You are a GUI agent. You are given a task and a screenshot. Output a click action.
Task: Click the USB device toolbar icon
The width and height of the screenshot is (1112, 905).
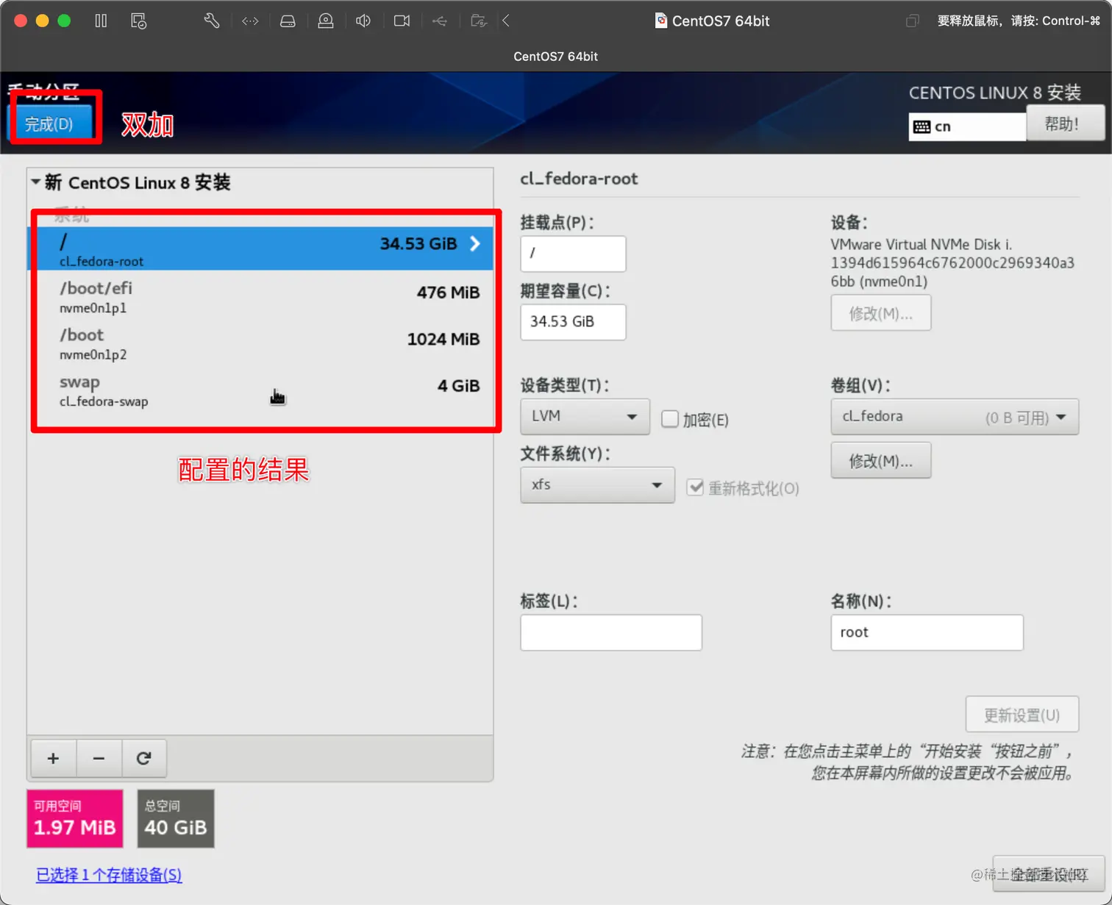[x=440, y=21]
